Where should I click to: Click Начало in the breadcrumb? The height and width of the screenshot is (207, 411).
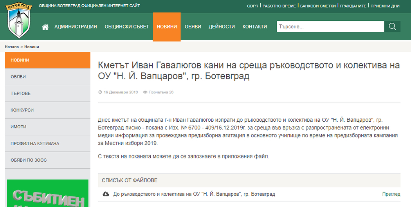point(12,47)
